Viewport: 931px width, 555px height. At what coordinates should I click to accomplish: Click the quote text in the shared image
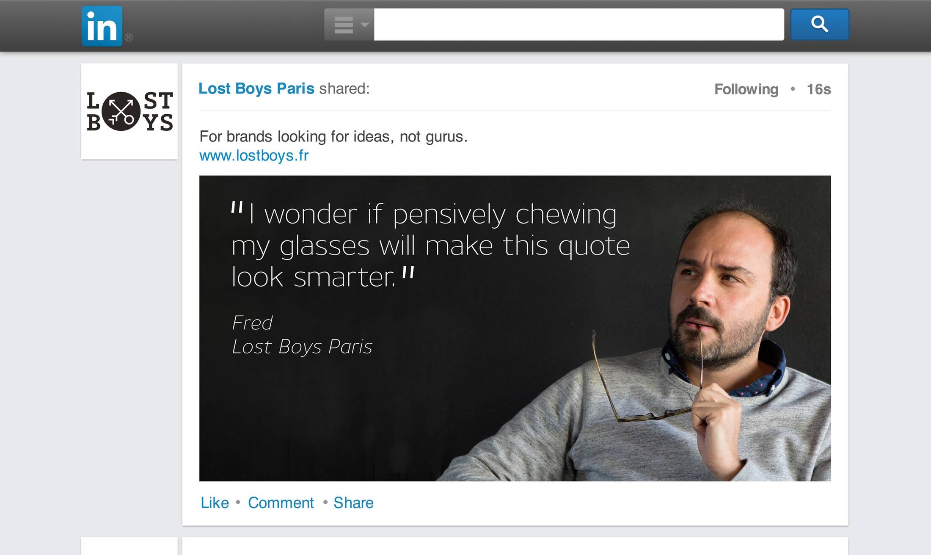430,246
